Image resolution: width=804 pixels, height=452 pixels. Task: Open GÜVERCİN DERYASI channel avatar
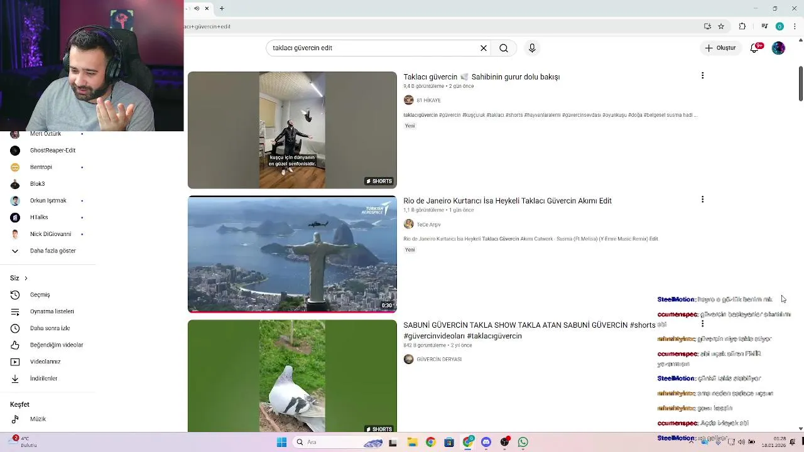pyautogui.click(x=408, y=359)
